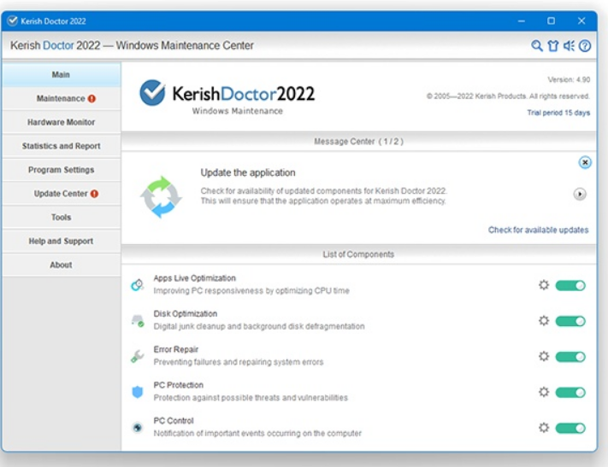The image size is (608, 467).
Task: Click the circular arrows update icon
Action: click(161, 196)
